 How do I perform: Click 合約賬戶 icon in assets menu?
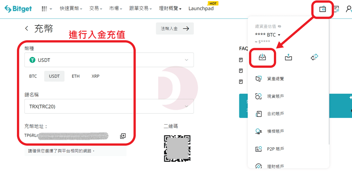(258, 114)
